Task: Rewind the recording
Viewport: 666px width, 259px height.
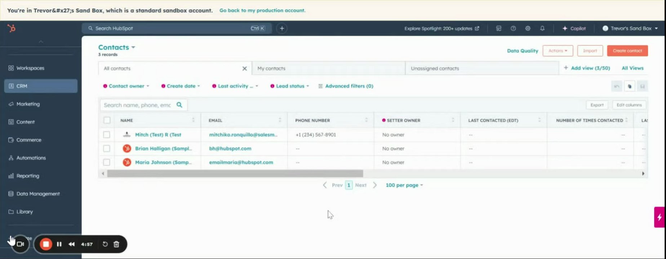Action: [x=71, y=244]
